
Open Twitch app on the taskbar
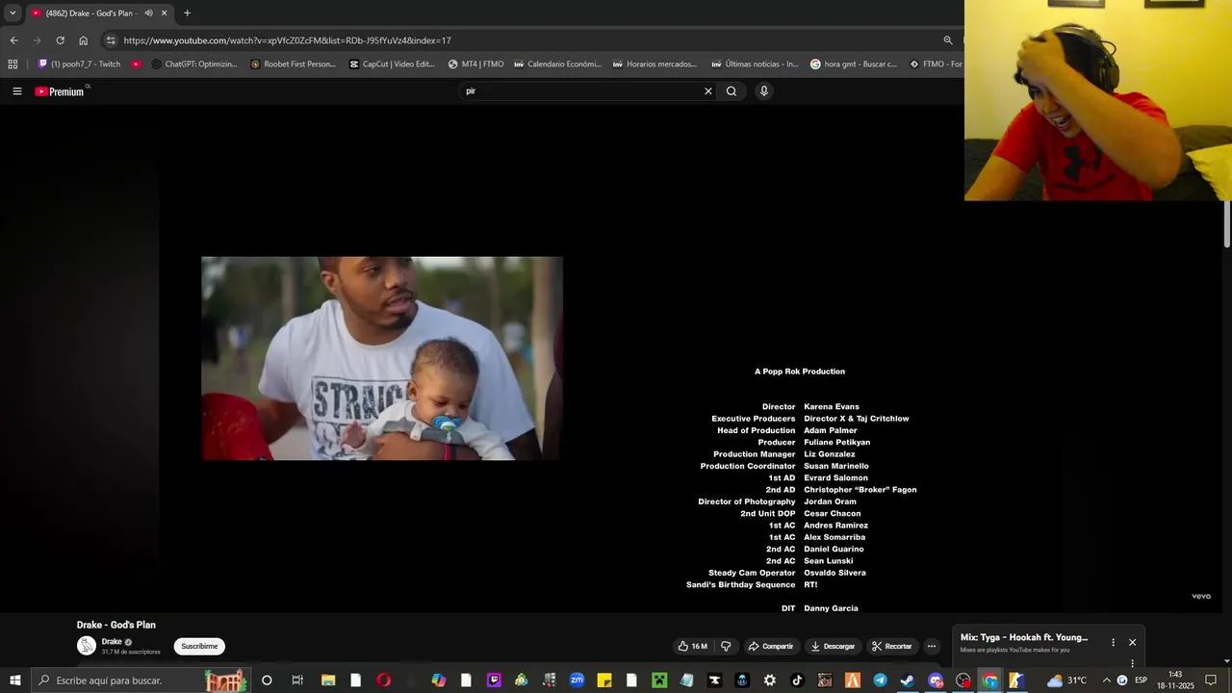click(x=494, y=680)
